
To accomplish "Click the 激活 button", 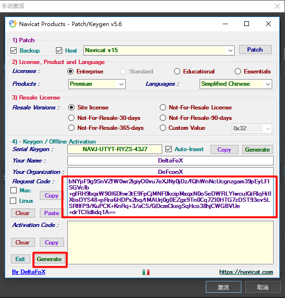I will [223, 287].
